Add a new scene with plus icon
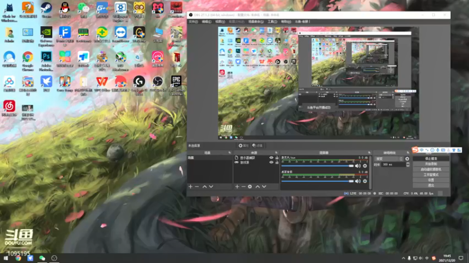 [x=191, y=186]
